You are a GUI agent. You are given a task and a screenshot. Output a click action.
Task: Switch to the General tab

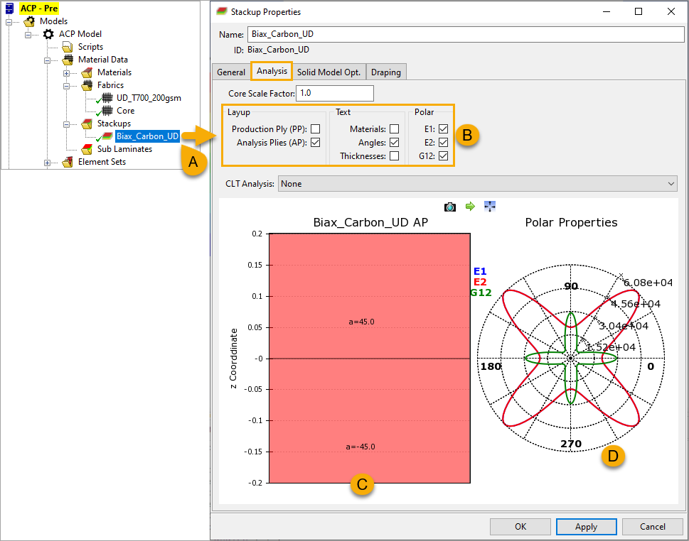[231, 72]
